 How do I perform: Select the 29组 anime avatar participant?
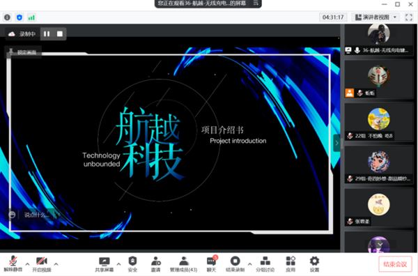click(x=378, y=164)
